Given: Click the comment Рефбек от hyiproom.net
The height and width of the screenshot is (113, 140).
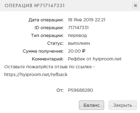Looking at the screenshot, I should pos(95,59).
